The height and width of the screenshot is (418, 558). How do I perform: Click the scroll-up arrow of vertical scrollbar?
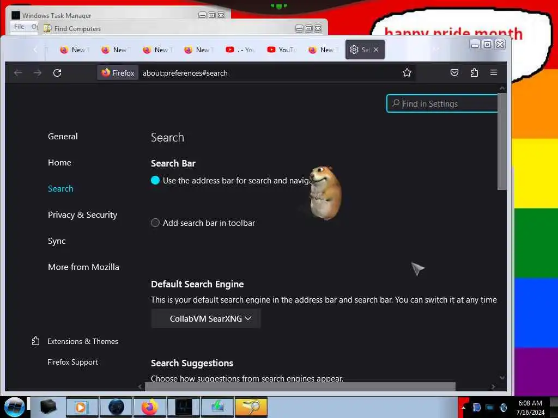coord(502,88)
